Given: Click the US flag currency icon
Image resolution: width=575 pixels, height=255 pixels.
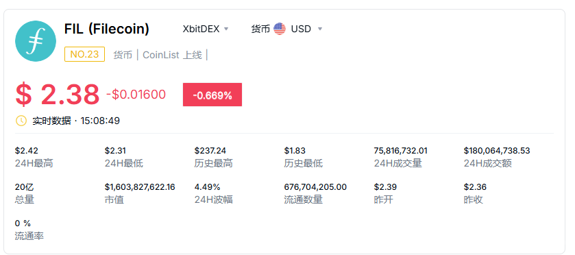Looking at the screenshot, I should click(280, 29).
